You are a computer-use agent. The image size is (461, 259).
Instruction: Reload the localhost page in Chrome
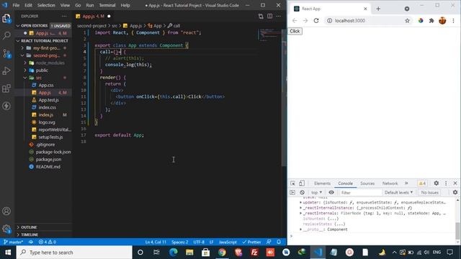[316, 21]
